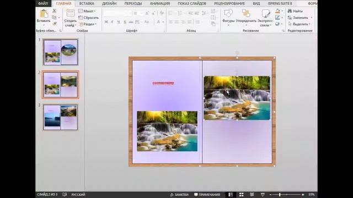Click the 55% zoom level value

312,195
